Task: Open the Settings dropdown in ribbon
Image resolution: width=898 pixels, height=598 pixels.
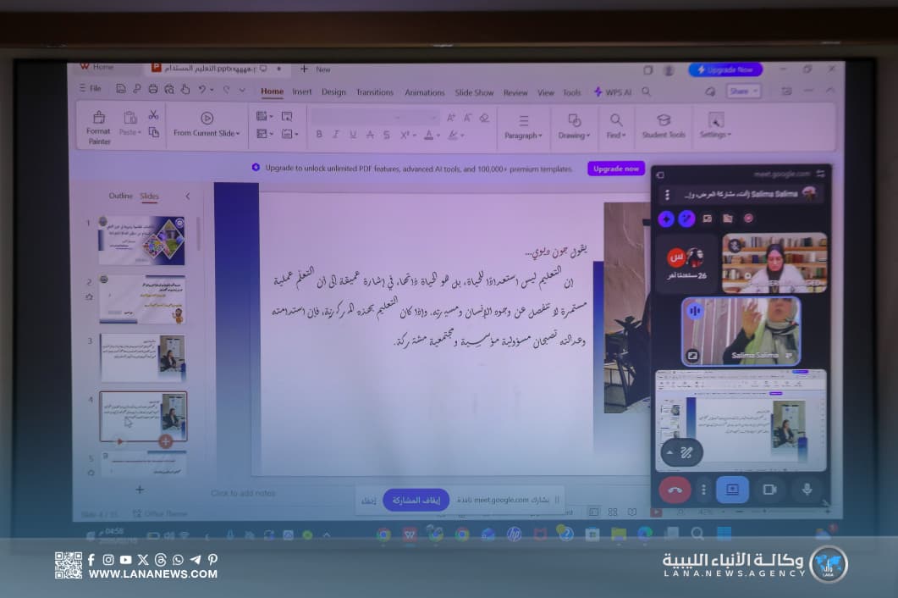Action: click(x=715, y=125)
